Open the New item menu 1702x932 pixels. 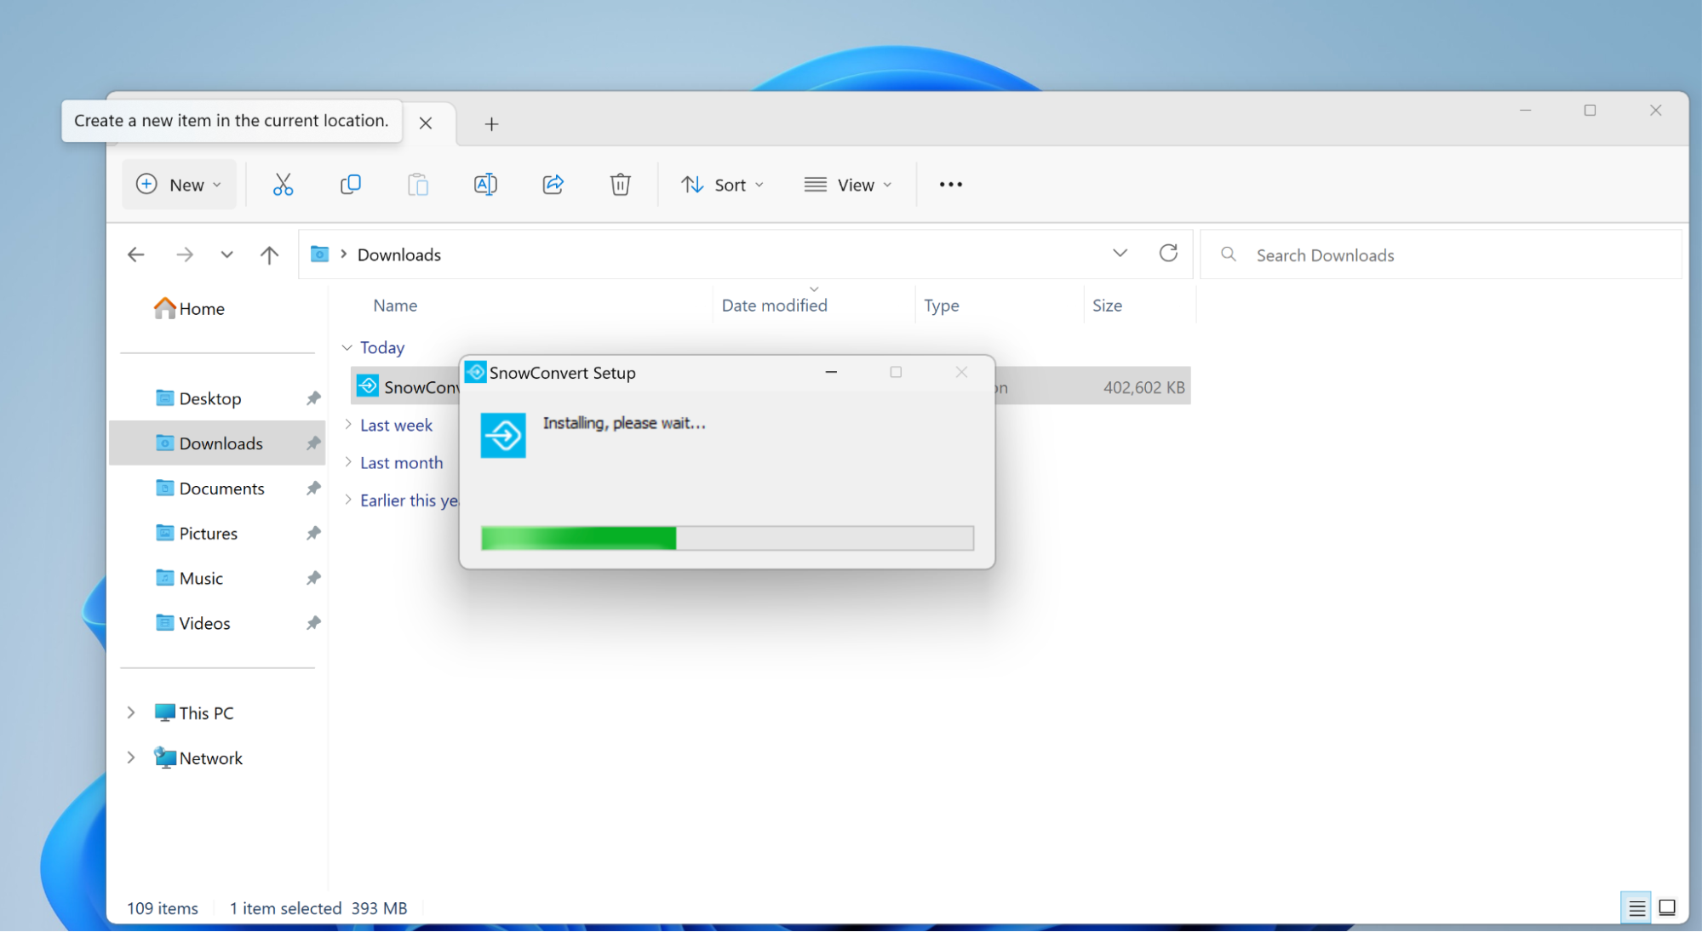(178, 184)
